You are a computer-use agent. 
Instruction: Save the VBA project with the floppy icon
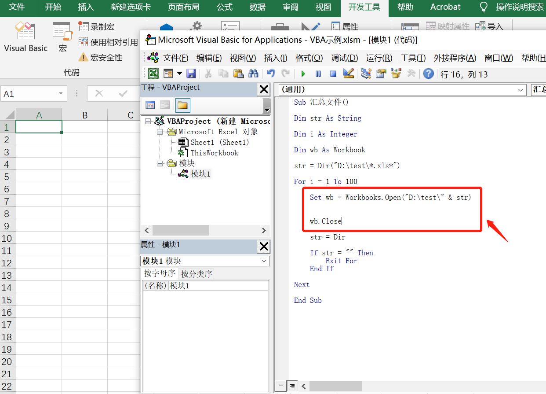click(191, 74)
